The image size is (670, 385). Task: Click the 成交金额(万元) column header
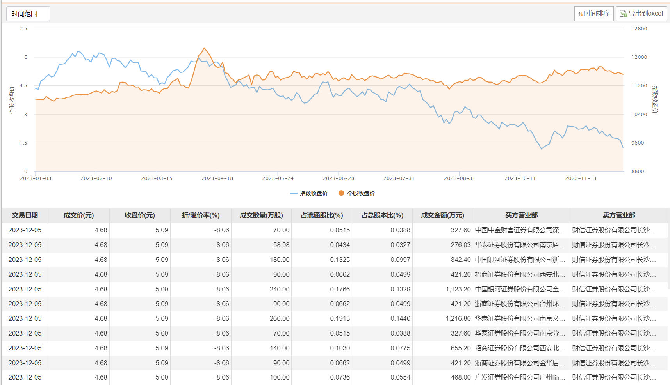pyautogui.click(x=442, y=215)
